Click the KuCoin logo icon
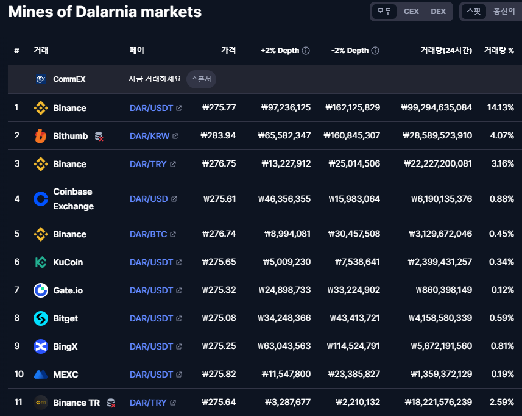 (x=41, y=262)
